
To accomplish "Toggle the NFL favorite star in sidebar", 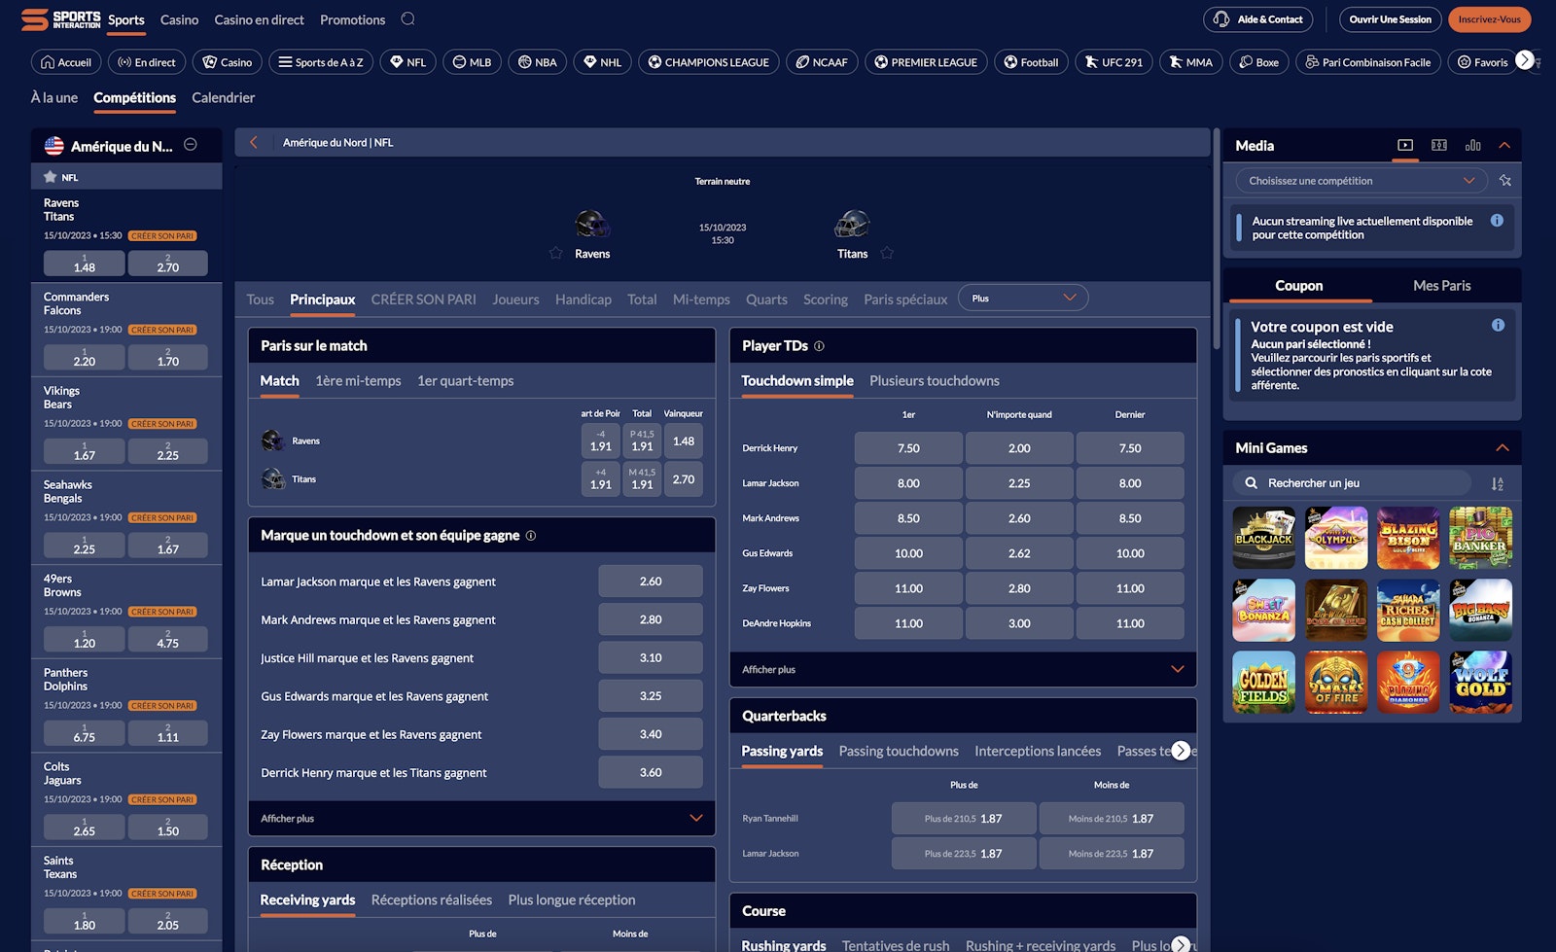I will point(50,177).
